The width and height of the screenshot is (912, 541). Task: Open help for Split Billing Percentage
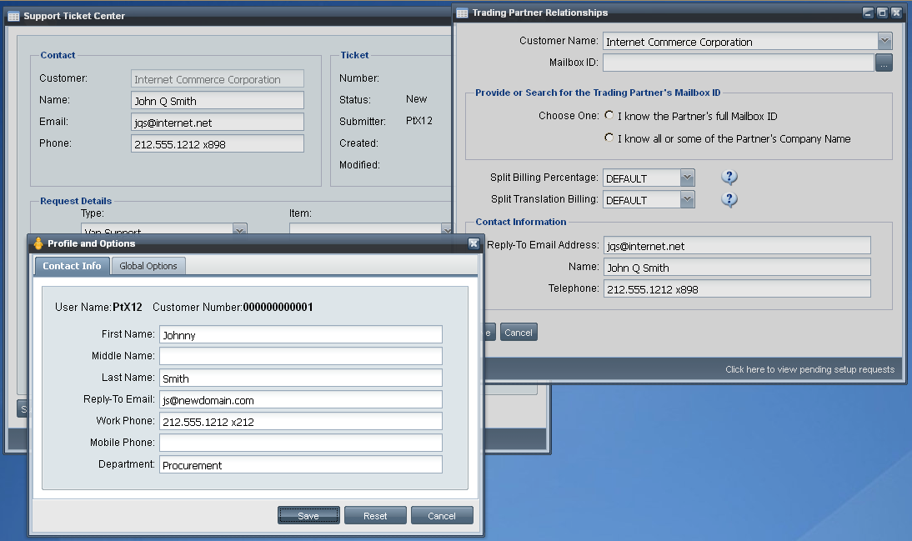(729, 177)
